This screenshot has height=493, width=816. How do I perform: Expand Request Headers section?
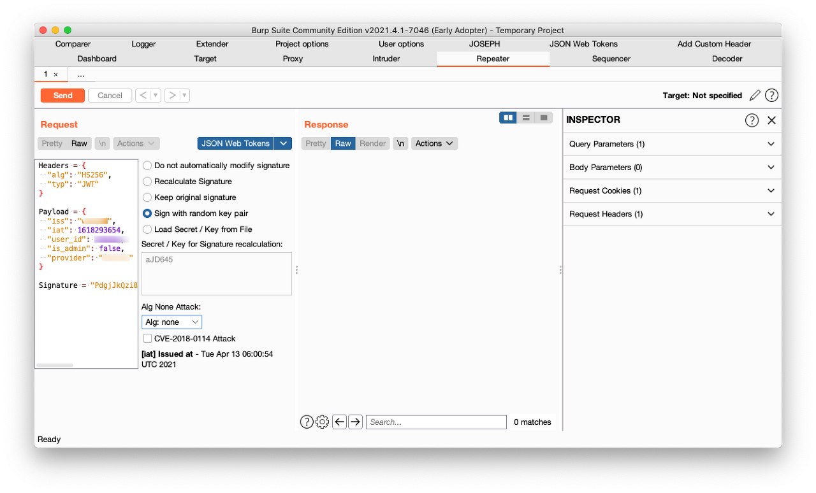[x=672, y=214]
